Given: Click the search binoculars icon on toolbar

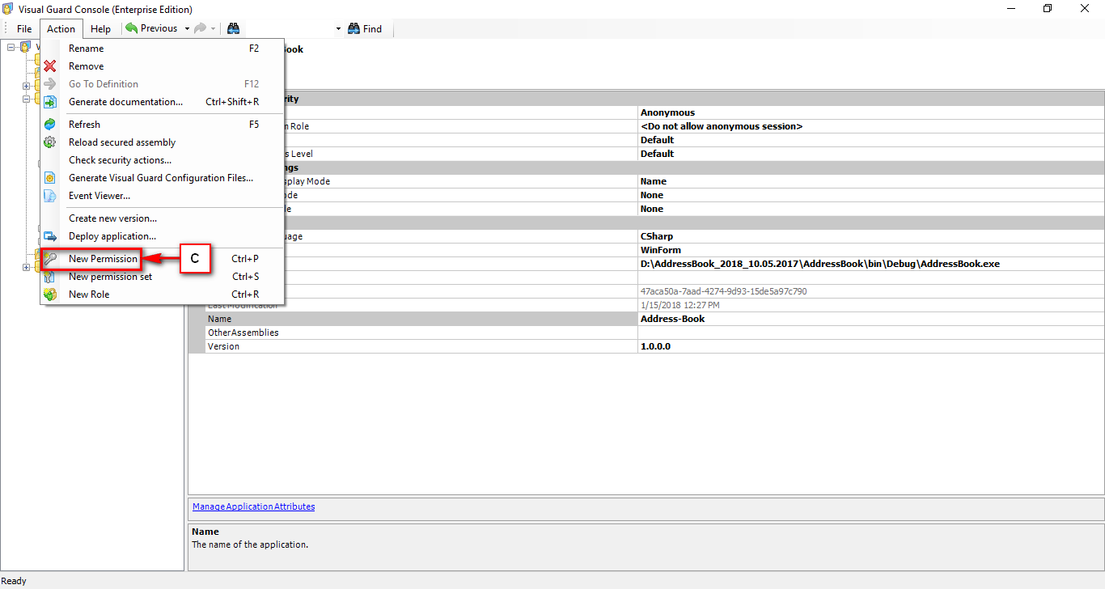Looking at the screenshot, I should 233,28.
